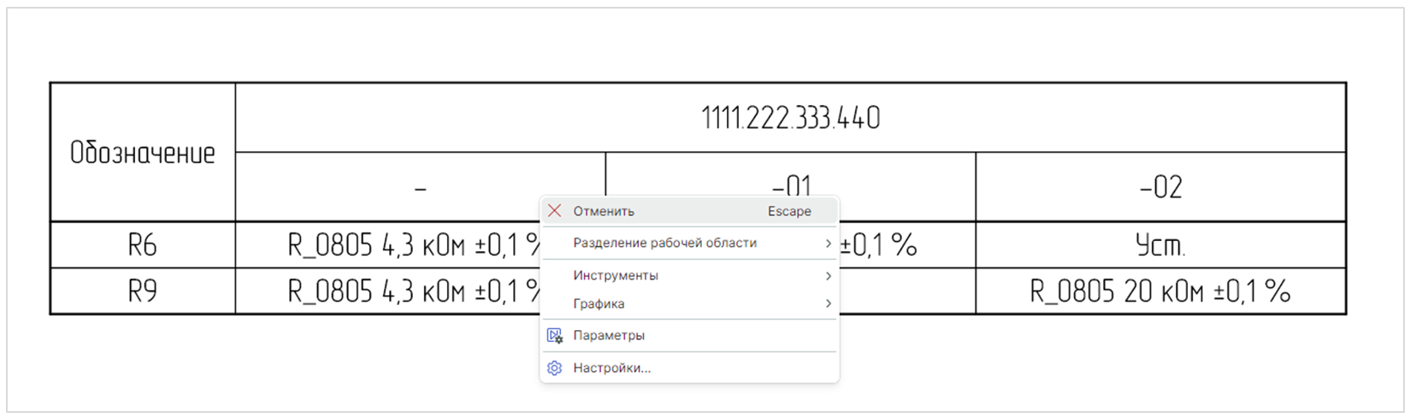1410x418 pixels.
Task: Choose the Графика menu entry
Action: [689, 304]
